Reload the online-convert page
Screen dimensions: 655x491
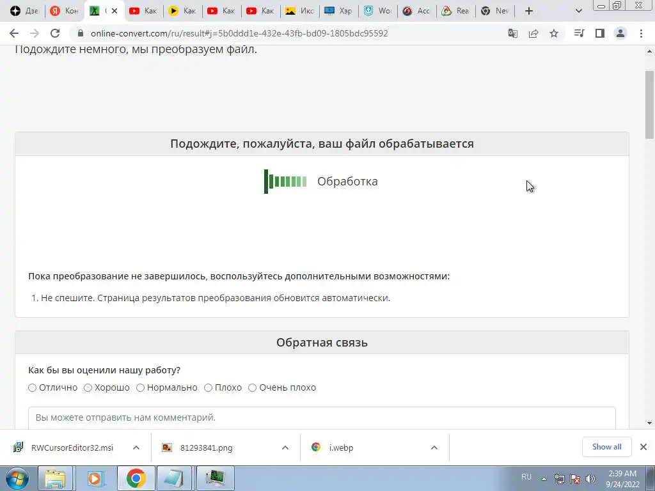[55, 33]
